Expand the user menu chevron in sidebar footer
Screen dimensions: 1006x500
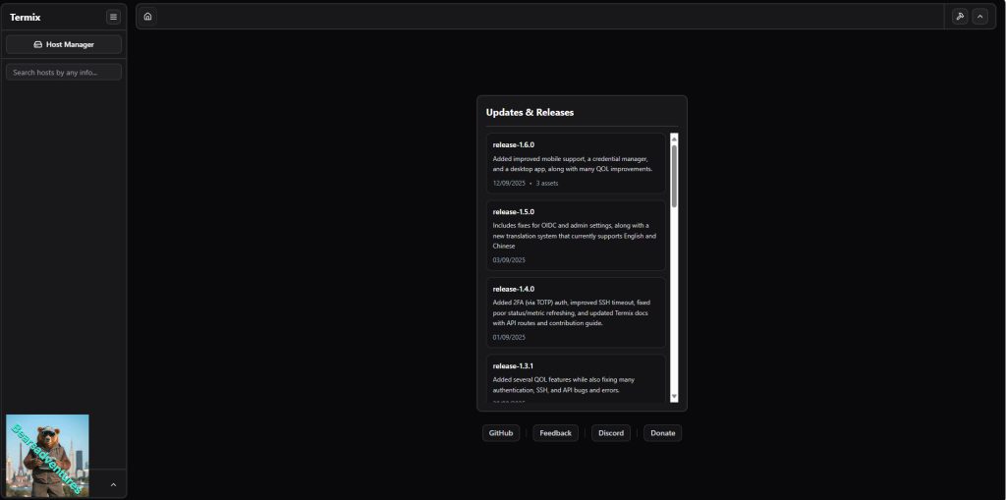coord(113,484)
